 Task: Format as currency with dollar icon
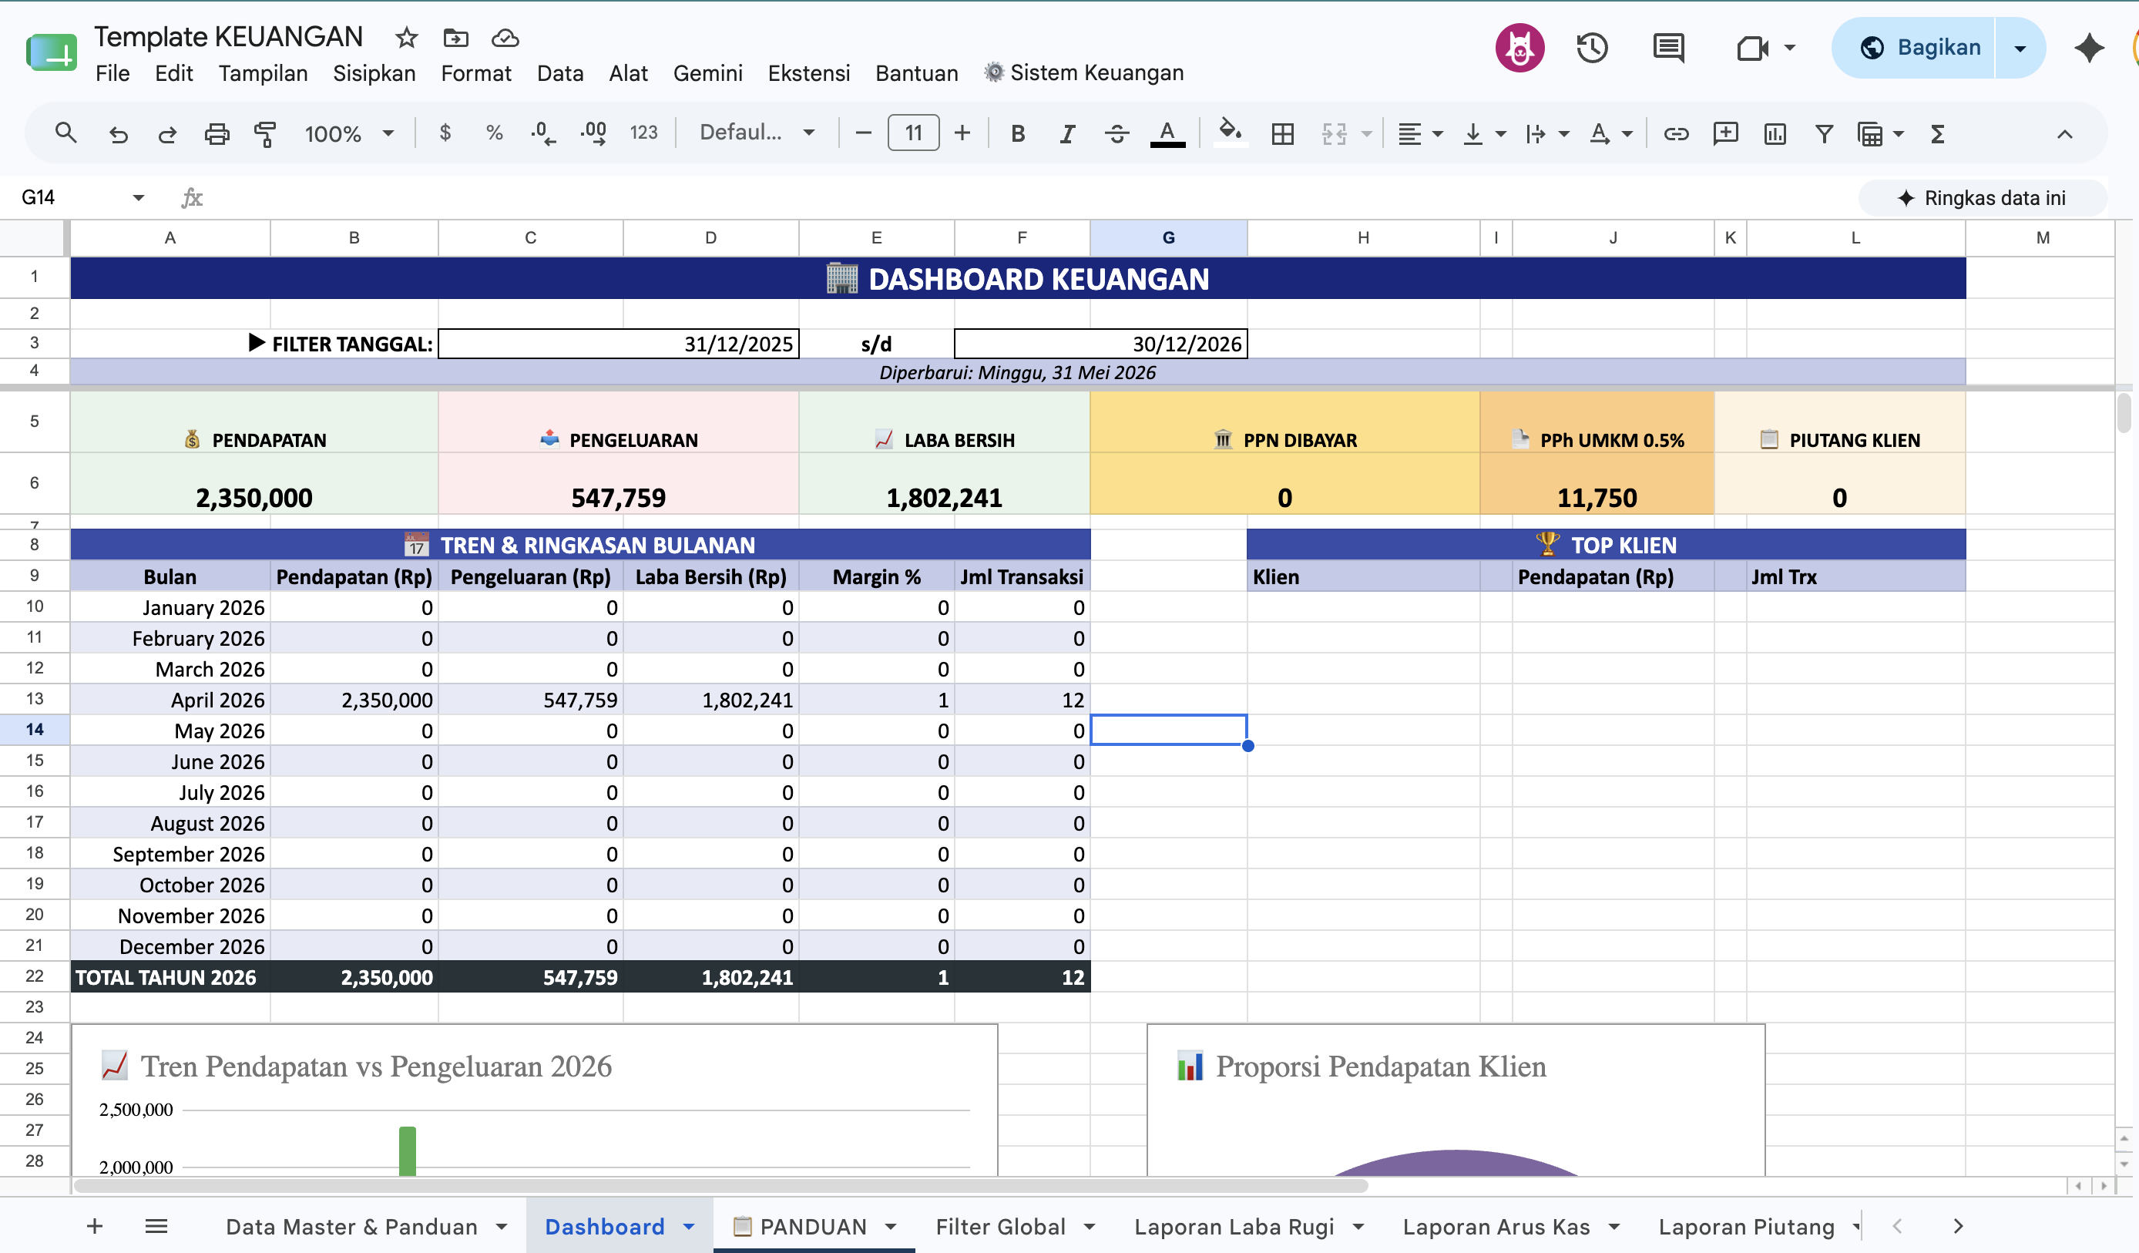(445, 133)
